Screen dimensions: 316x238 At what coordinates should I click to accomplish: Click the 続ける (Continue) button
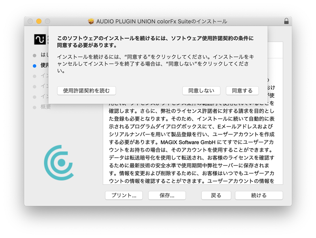[259, 195]
